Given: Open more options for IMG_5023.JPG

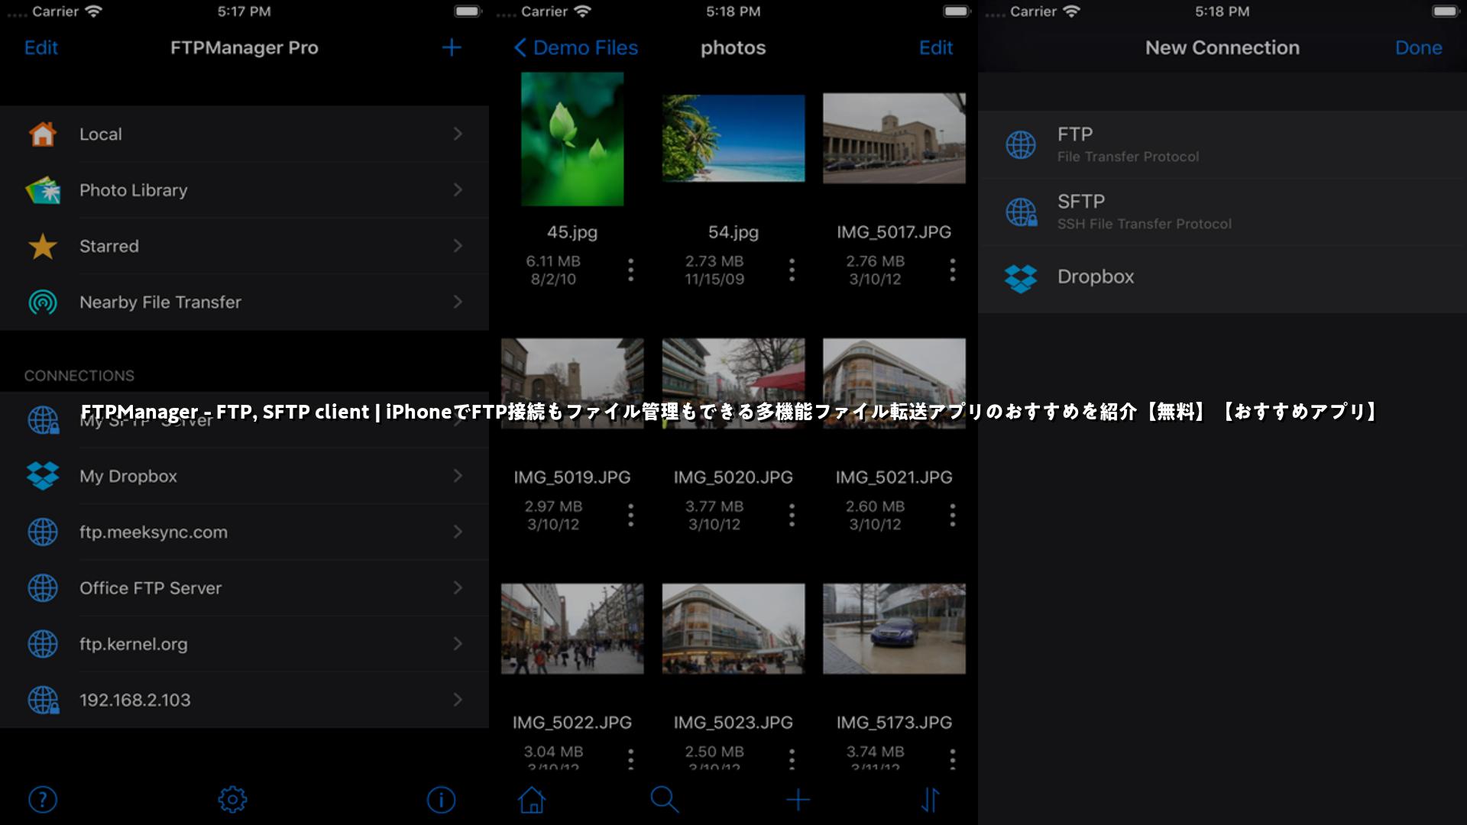Looking at the screenshot, I should click(x=792, y=759).
